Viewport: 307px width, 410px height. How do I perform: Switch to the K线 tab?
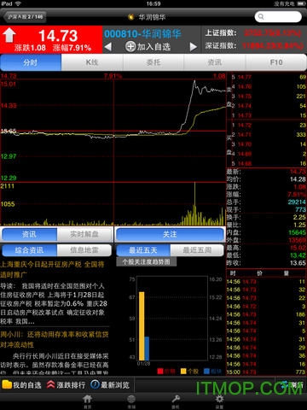92,62
